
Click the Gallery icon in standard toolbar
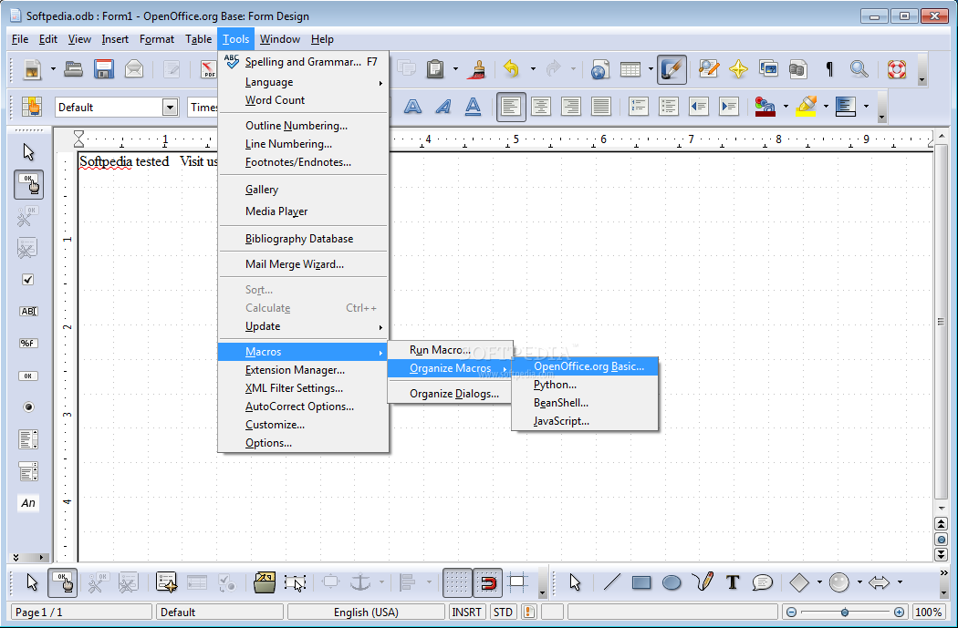[768, 69]
